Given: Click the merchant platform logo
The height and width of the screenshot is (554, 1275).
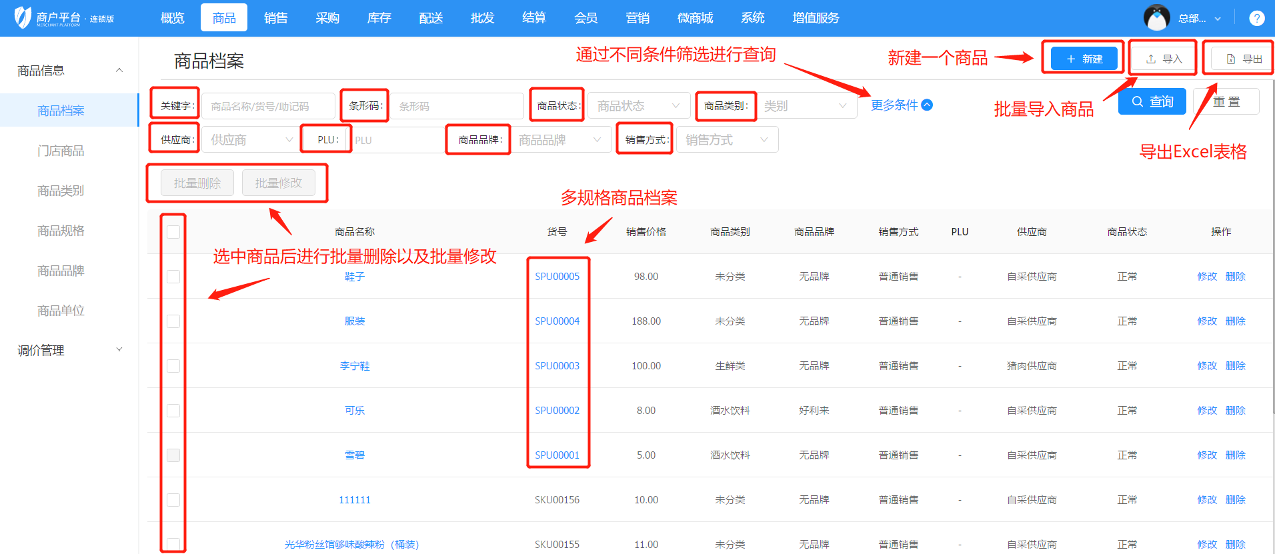Looking at the screenshot, I should click(x=64, y=18).
